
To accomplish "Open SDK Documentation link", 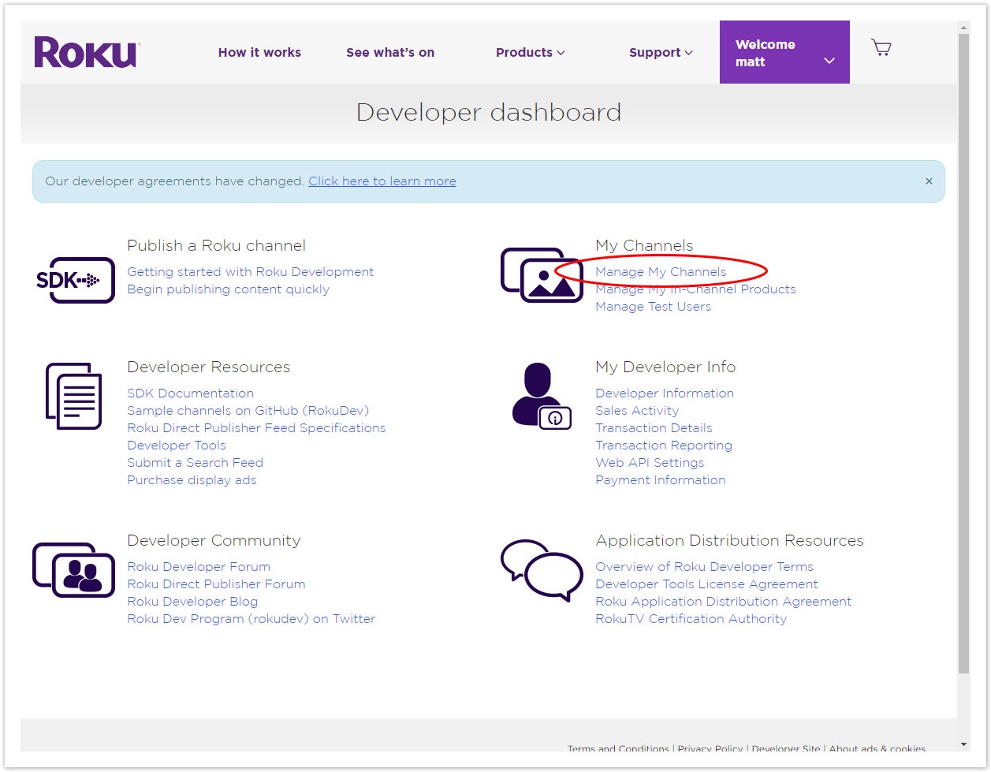I will tap(191, 393).
